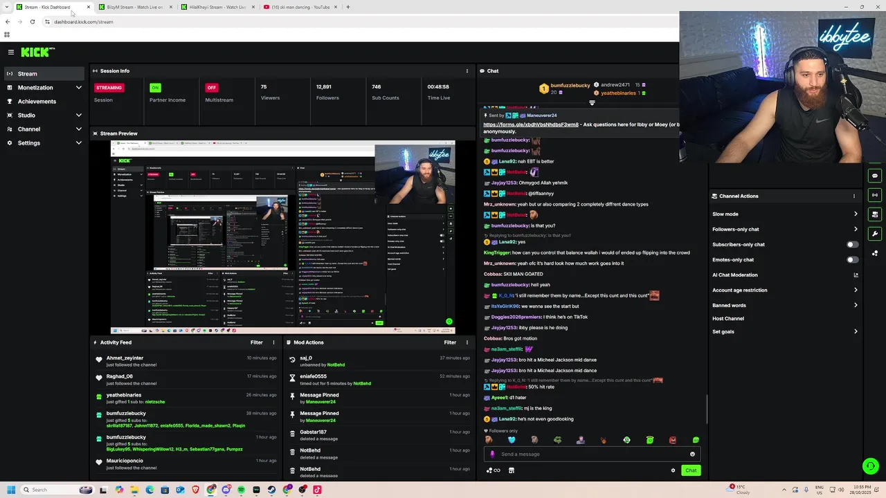Click the broadcast signal icon in right sidebar
Viewport: 886px width, 498px height.
tap(875, 195)
